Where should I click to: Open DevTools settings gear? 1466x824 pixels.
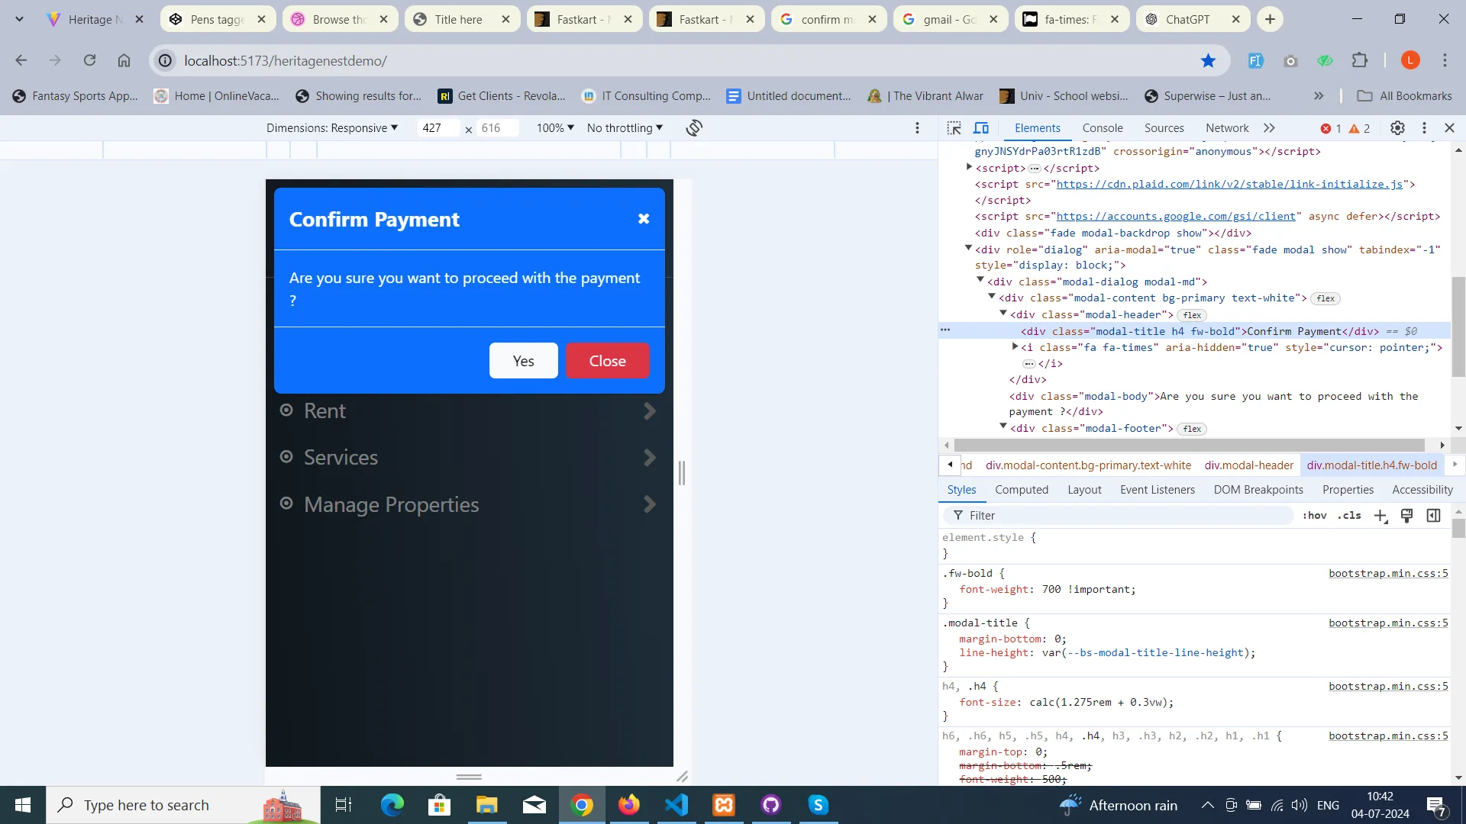[x=1397, y=128]
